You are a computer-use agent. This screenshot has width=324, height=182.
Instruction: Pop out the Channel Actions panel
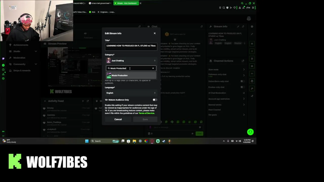tap(243, 61)
